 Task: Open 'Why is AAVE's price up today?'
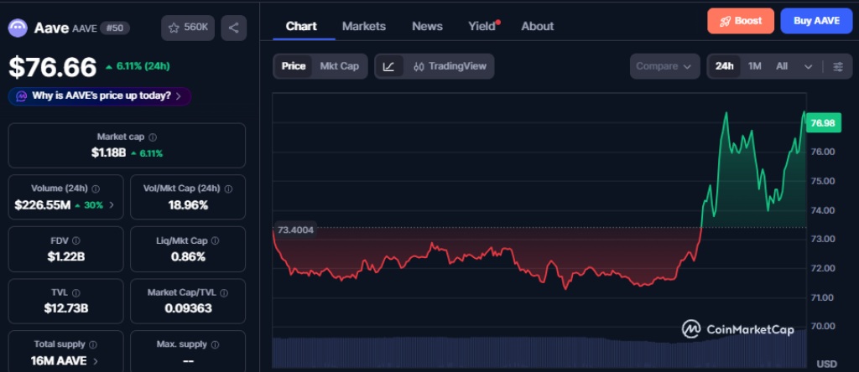(100, 96)
